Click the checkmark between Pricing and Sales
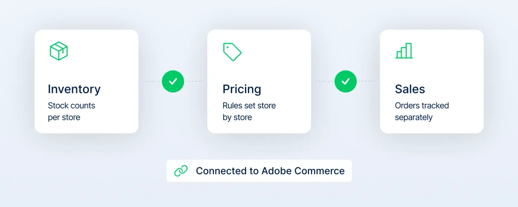 (x=346, y=81)
